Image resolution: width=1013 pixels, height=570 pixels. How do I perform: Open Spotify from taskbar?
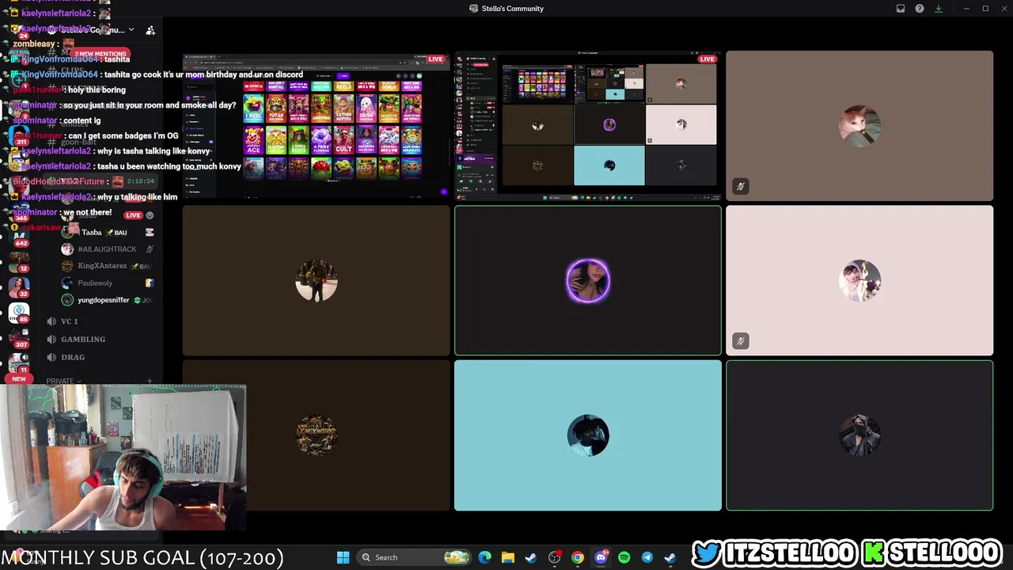tap(624, 557)
